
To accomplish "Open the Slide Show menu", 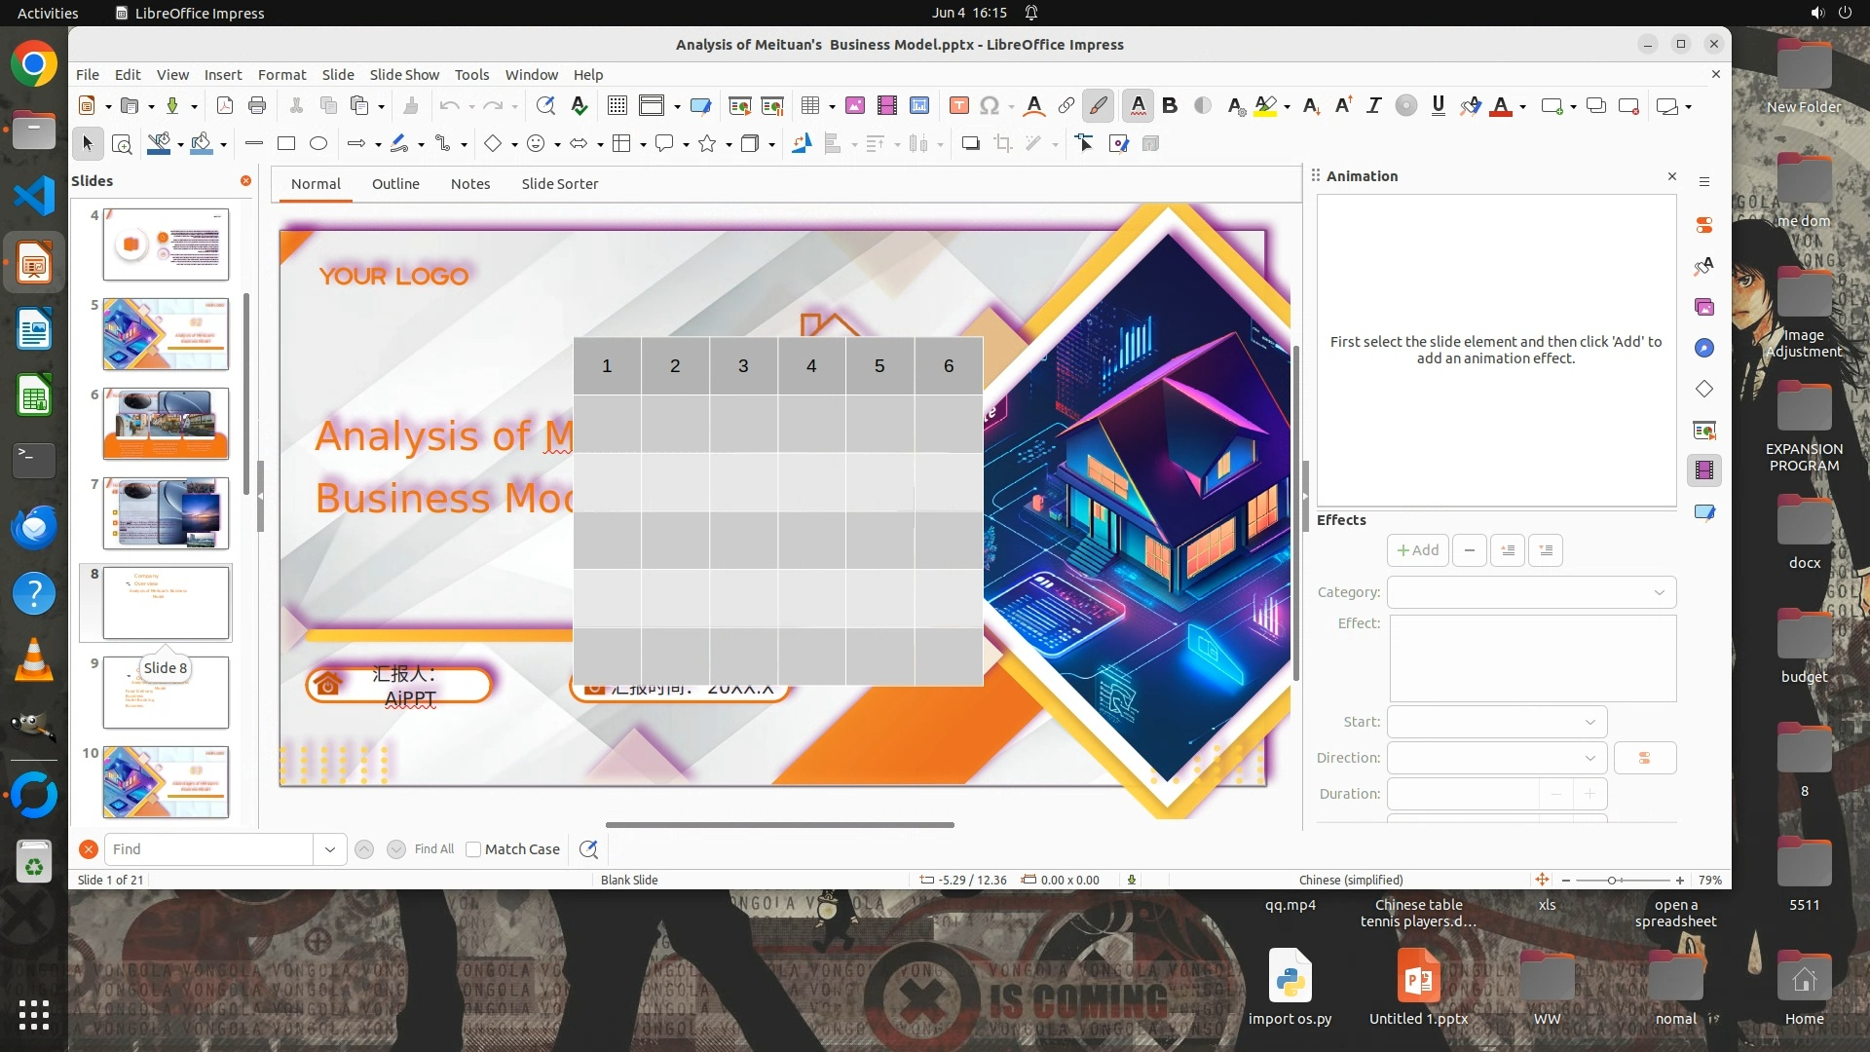I will point(404,74).
